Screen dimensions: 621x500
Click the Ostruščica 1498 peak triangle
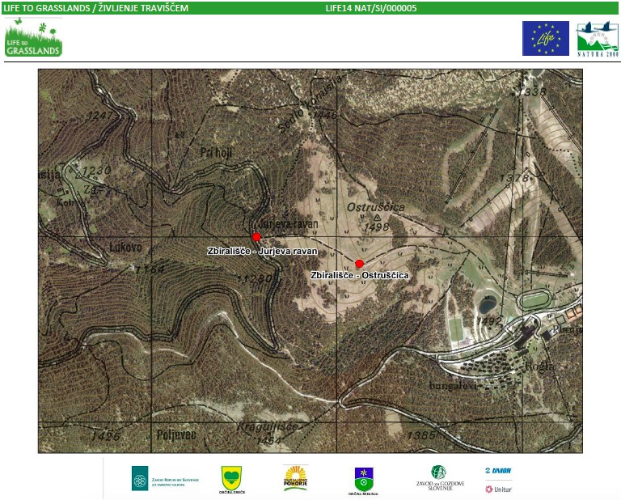tap(376, 218)
